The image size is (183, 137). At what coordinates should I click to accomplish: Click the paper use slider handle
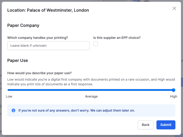click(x=174, y=90)
